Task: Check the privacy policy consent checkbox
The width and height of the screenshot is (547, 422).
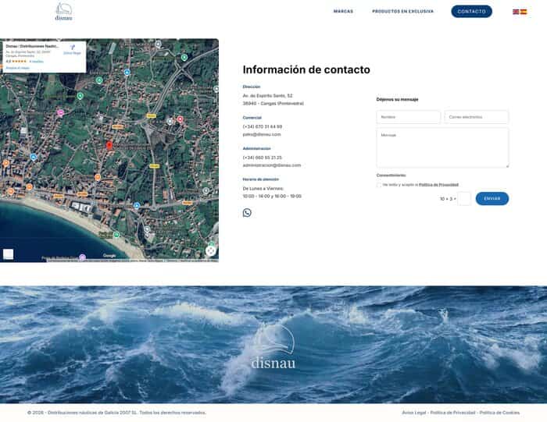Action: point(379,185)
